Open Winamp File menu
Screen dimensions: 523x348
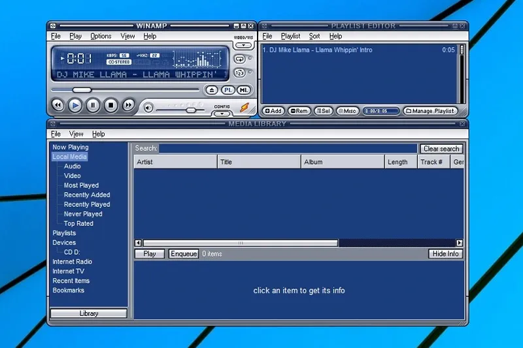tap(56, 36)
